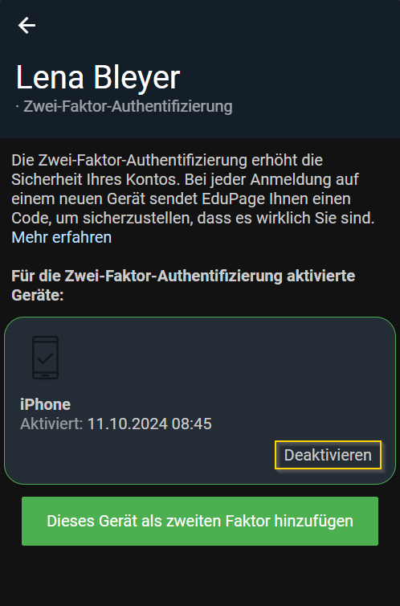This screenshot has width=400, height=606.
Task: Click the Aktiviert label on device card
Action: click(51, 424)
